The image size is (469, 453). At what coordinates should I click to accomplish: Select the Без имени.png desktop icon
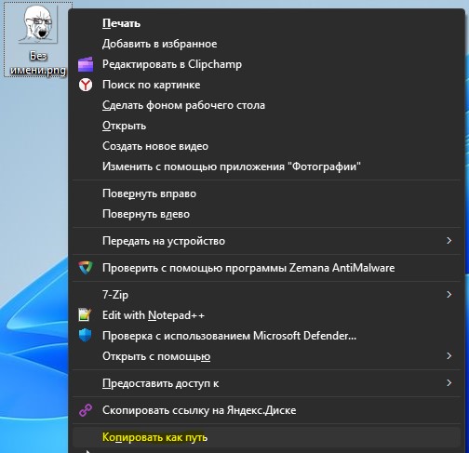point(38,39)
